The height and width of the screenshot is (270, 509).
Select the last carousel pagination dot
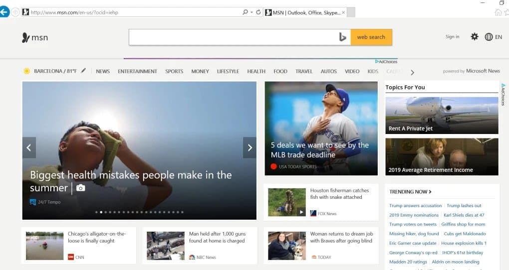[182, 212]
